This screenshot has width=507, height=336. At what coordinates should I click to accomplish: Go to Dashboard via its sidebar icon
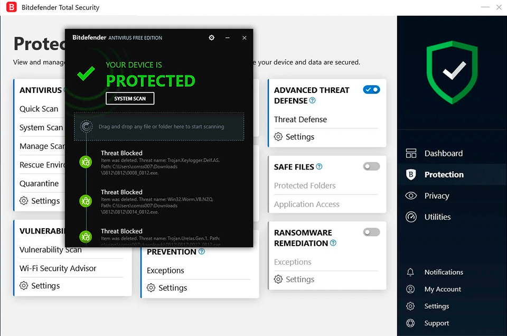(411, 153)
